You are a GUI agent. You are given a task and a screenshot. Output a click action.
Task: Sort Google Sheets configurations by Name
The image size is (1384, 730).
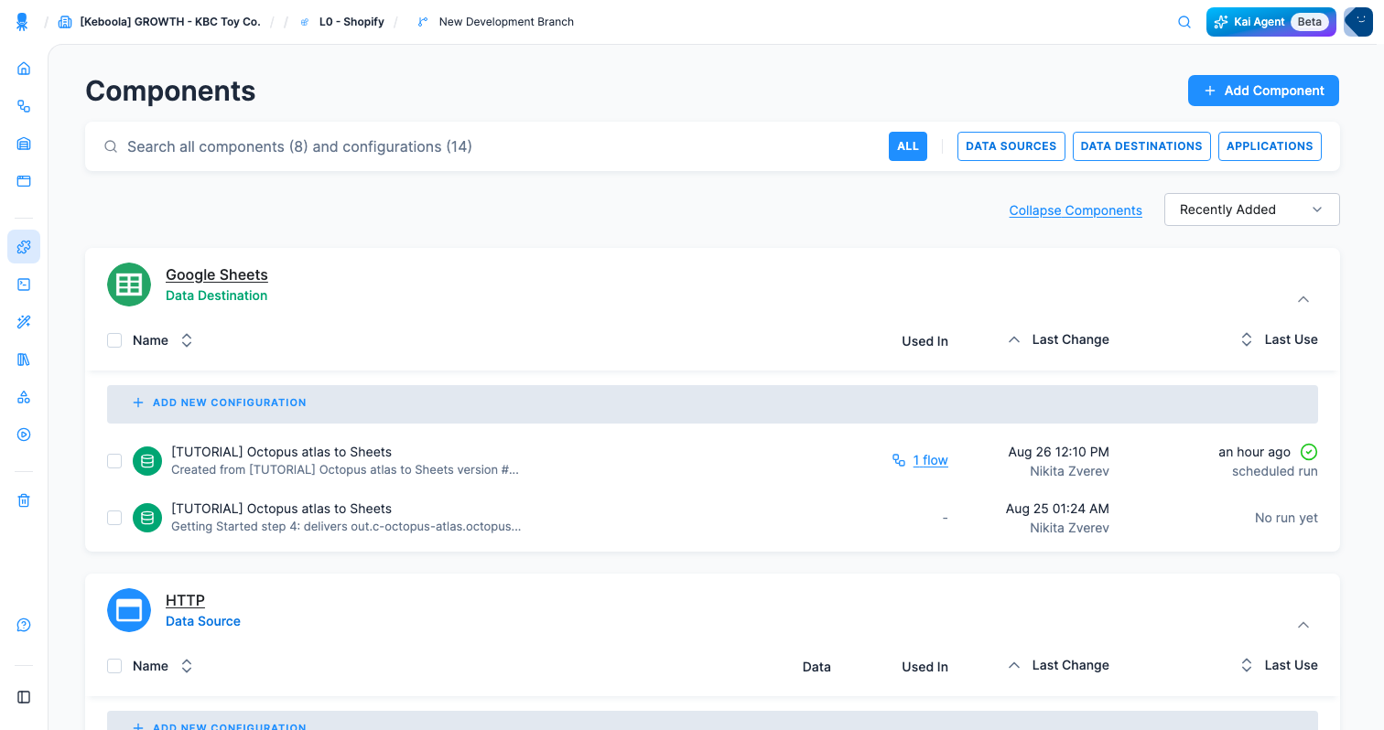pos(162,340)
